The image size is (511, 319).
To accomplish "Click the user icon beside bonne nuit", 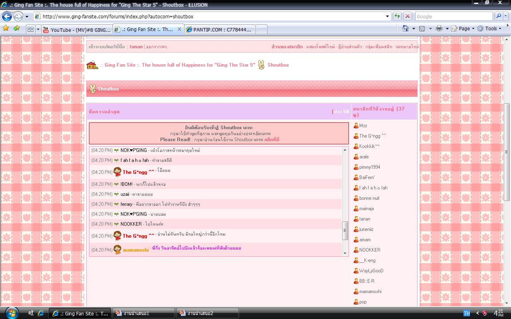I will [x=356, y=198].
